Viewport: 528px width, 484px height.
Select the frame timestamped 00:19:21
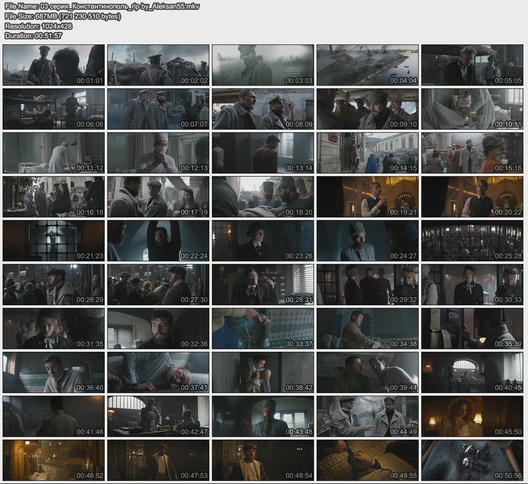point(367,197)
